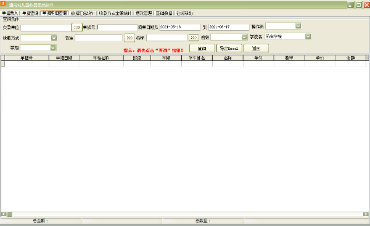Open the 单据录入 tab

click(x=10, y=13)
